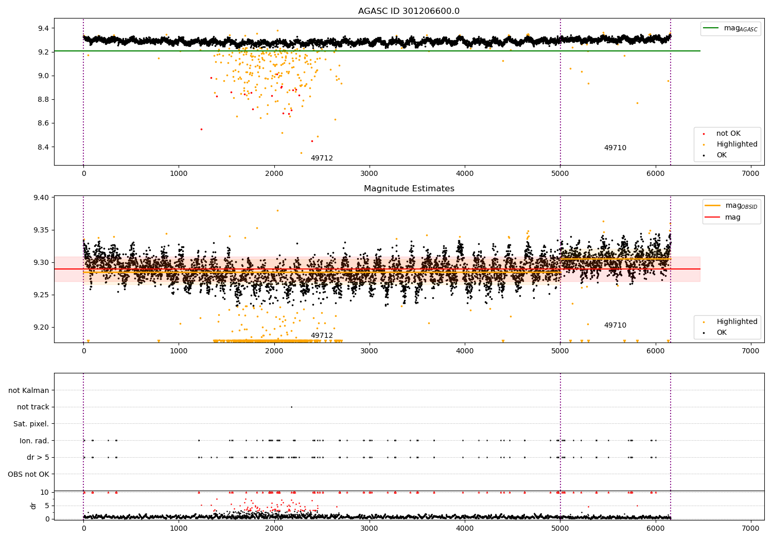
Task: Click x-axis tick '2000' under the middle plot
Action: pos(274,351)
